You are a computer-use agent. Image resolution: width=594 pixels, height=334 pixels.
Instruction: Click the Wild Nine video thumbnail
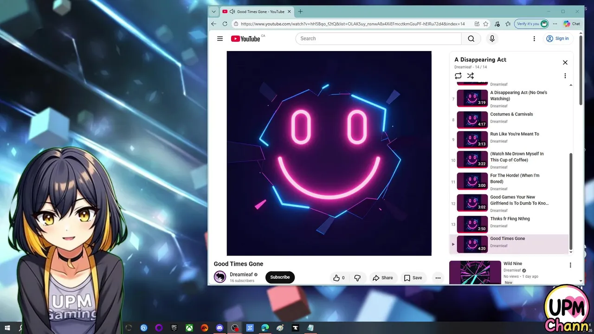475,272
